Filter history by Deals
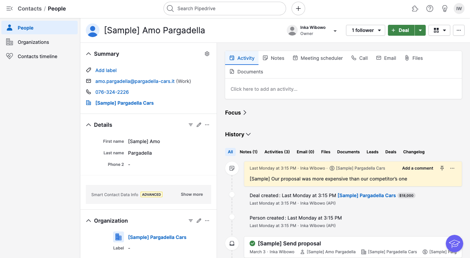The height and width of the screenshot is (258, 470). coord(391,152)
